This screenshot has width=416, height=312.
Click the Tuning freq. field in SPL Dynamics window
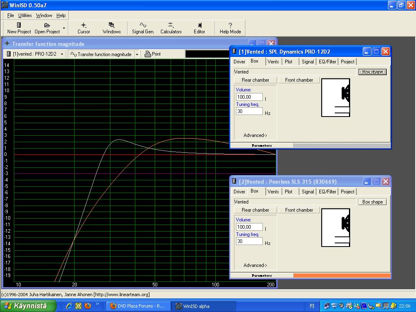tap(249, 111)
